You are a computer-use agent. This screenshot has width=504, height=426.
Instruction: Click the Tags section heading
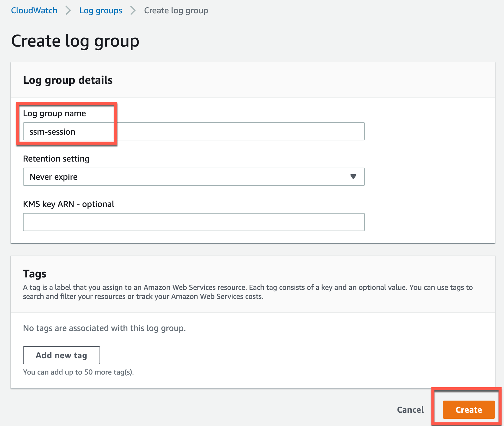(34, 274)
